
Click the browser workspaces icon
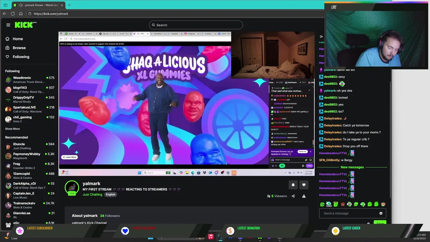point(5,5)
